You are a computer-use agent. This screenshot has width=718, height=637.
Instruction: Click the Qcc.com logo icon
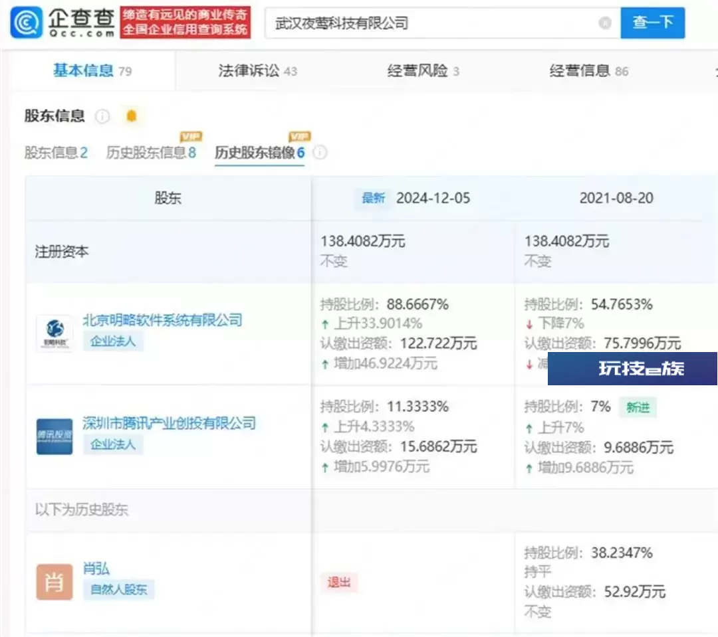(x=27, y=23)
